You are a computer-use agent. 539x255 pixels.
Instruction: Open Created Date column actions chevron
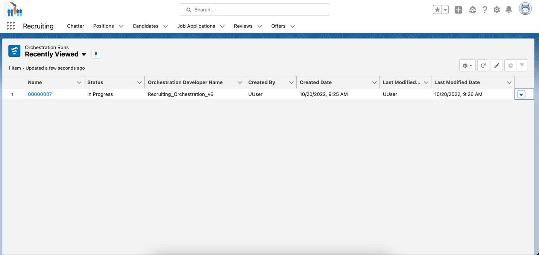click(x=375, y=82)
